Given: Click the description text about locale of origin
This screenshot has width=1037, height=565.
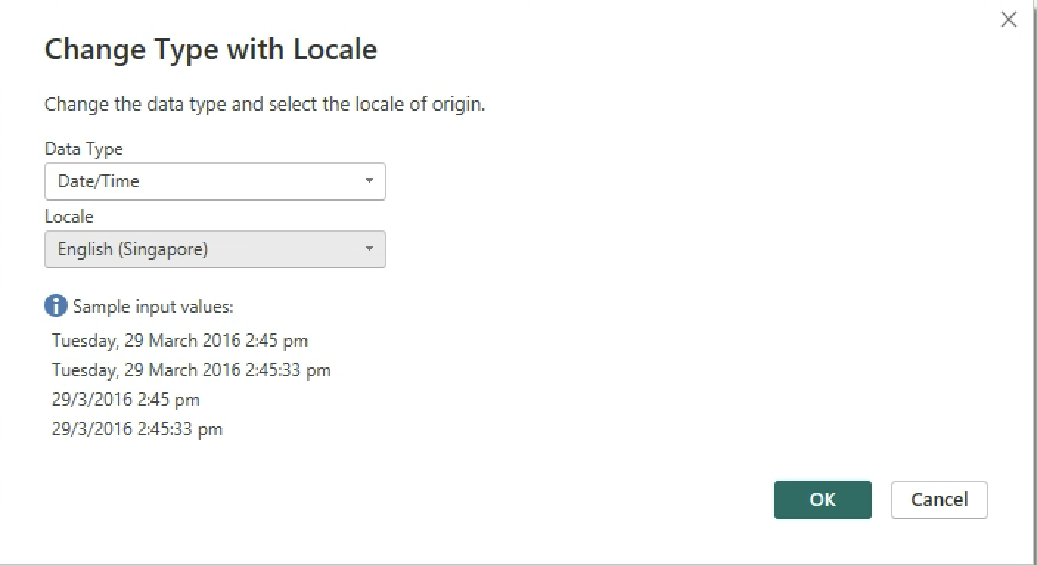Looking at the screenshot, I should (x=265, y=104).
